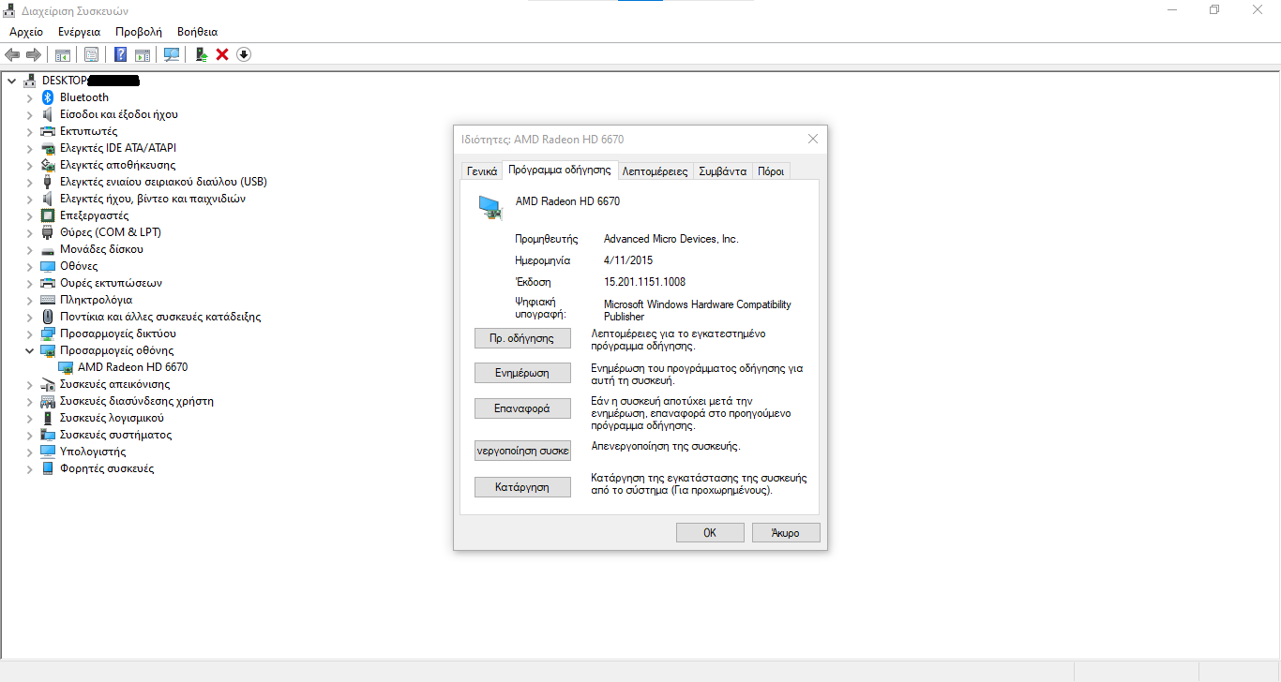Click the Άκυρο button
Image resolution: width=1281 pixels, height=682 pixels.
click(786, 532)
